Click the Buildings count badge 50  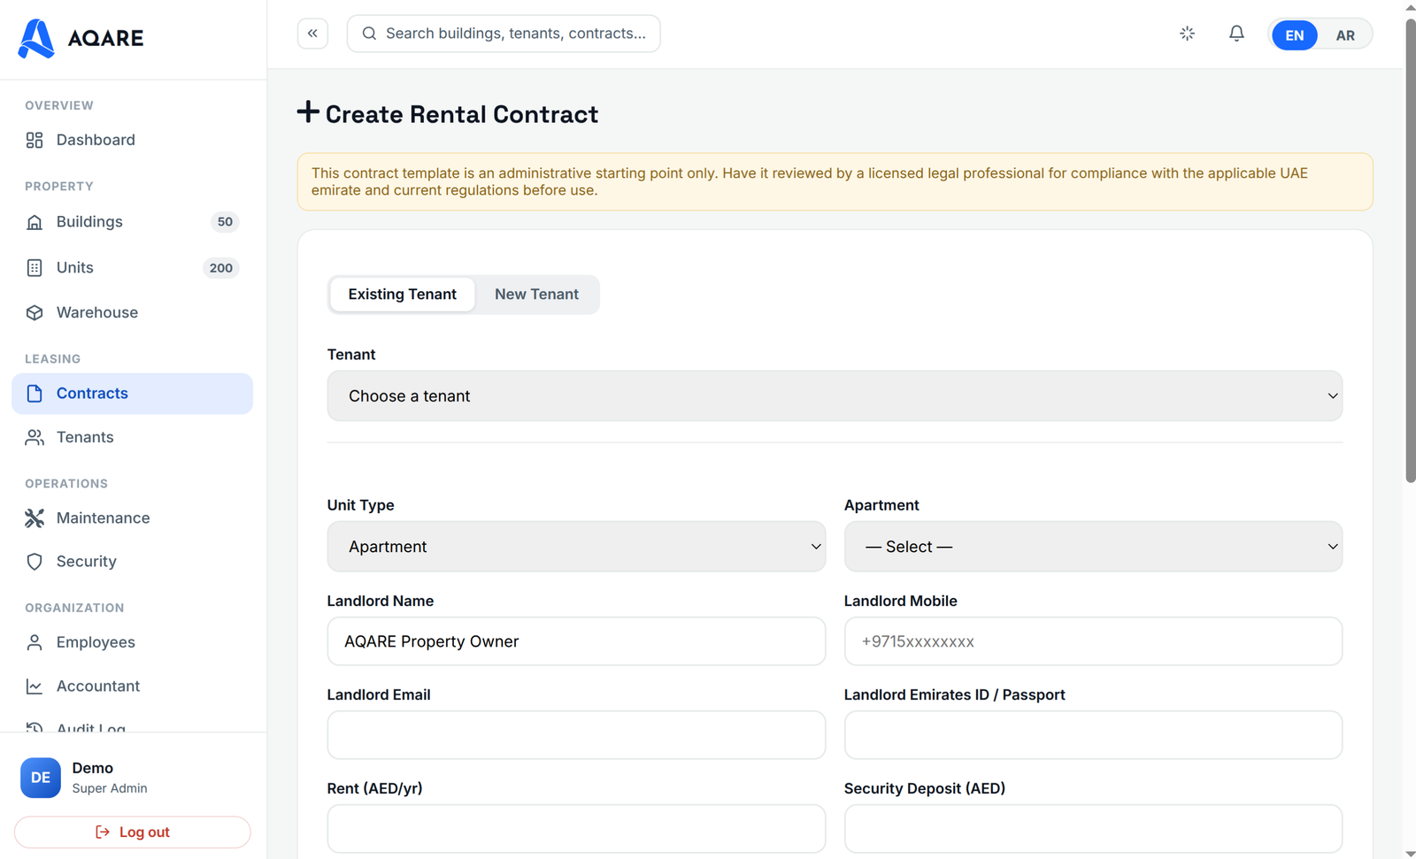click(x=225, y=222)
